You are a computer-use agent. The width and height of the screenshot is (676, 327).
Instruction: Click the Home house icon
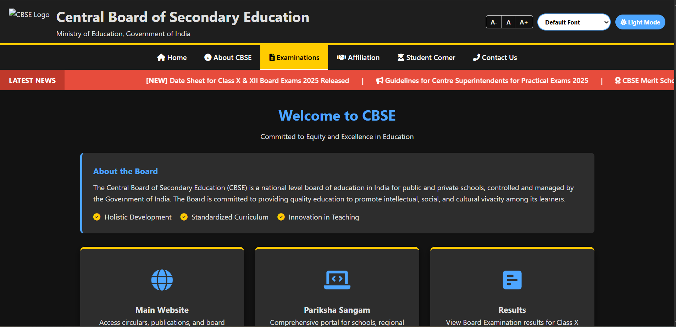coord(161,57)
